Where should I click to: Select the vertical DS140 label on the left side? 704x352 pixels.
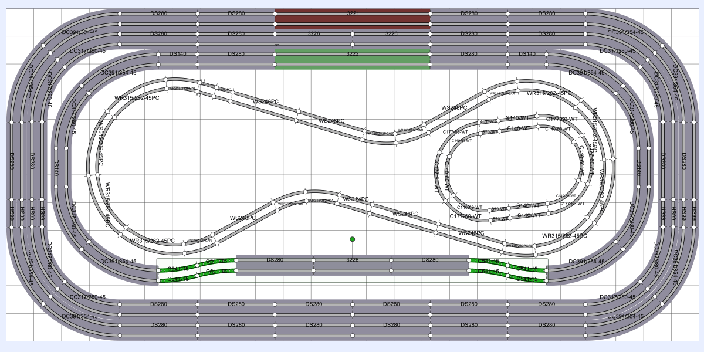coord(57,167)
